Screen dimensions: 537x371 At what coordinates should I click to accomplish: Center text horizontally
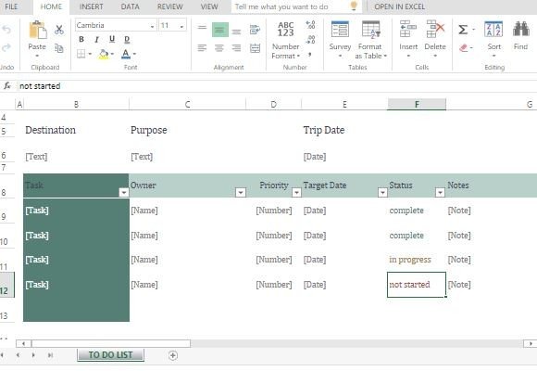click(x=219, y=48)
